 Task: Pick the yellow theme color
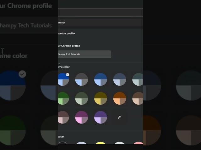tap(100, 98)
